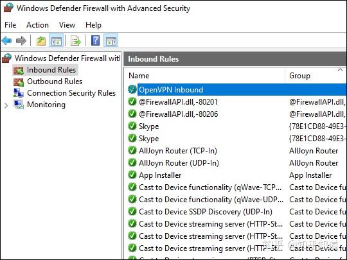Click the firewall icon in the title bar
Viewport: 347px width, 260px height.
(8, 8)
